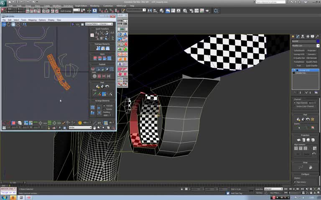Toggle the Rescale checkbox in Arrange Elements
321x200 pixels.
coord(104,106)
